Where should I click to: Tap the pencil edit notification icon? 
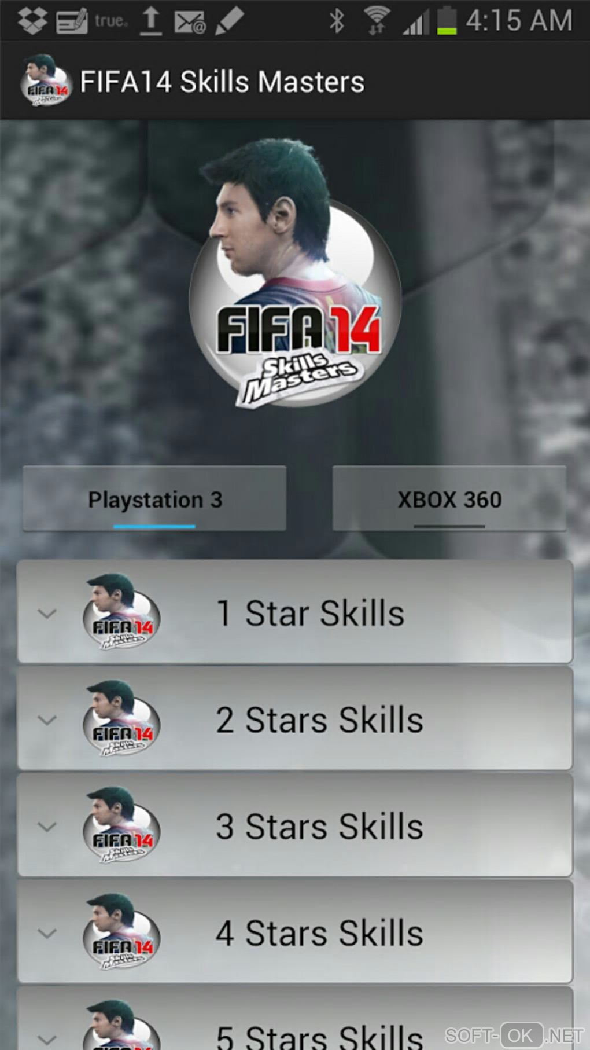tap(229, 21)
